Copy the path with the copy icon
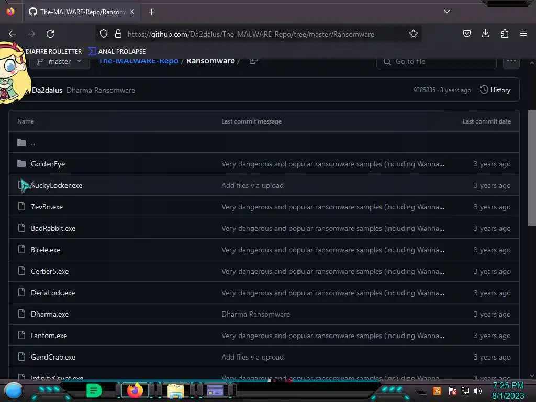The width and height of the screenshot is (536, 402). click(x=253, y=61)
